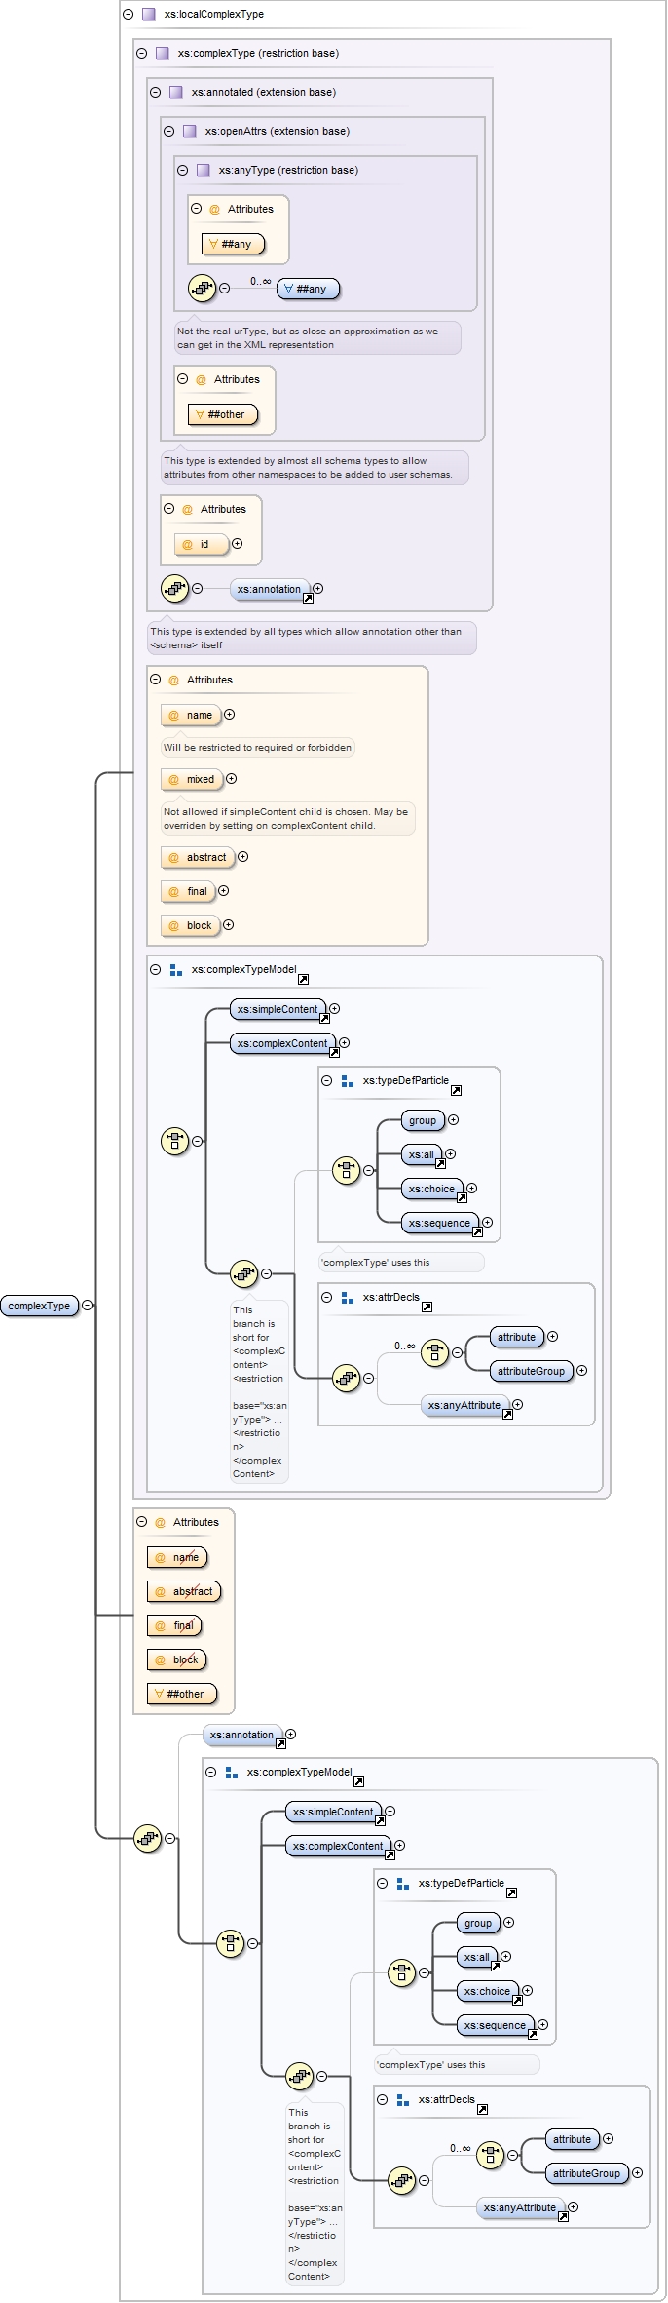Collapse the xs:localComplexType container
This screenshot has height=2303, width=668.
(x=128, y=15)
